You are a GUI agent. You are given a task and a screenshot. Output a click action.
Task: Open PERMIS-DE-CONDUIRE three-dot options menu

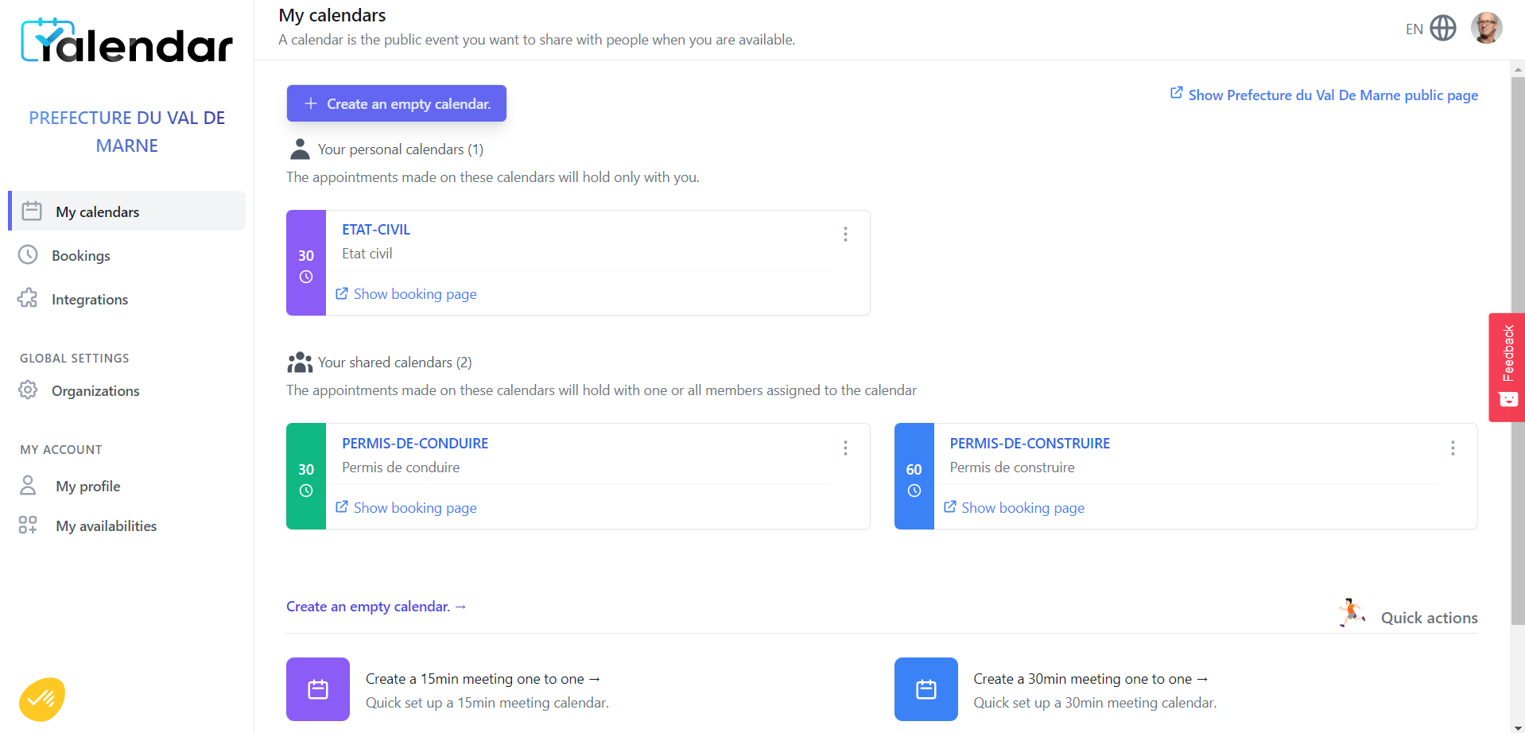click(x=845, y=448)
